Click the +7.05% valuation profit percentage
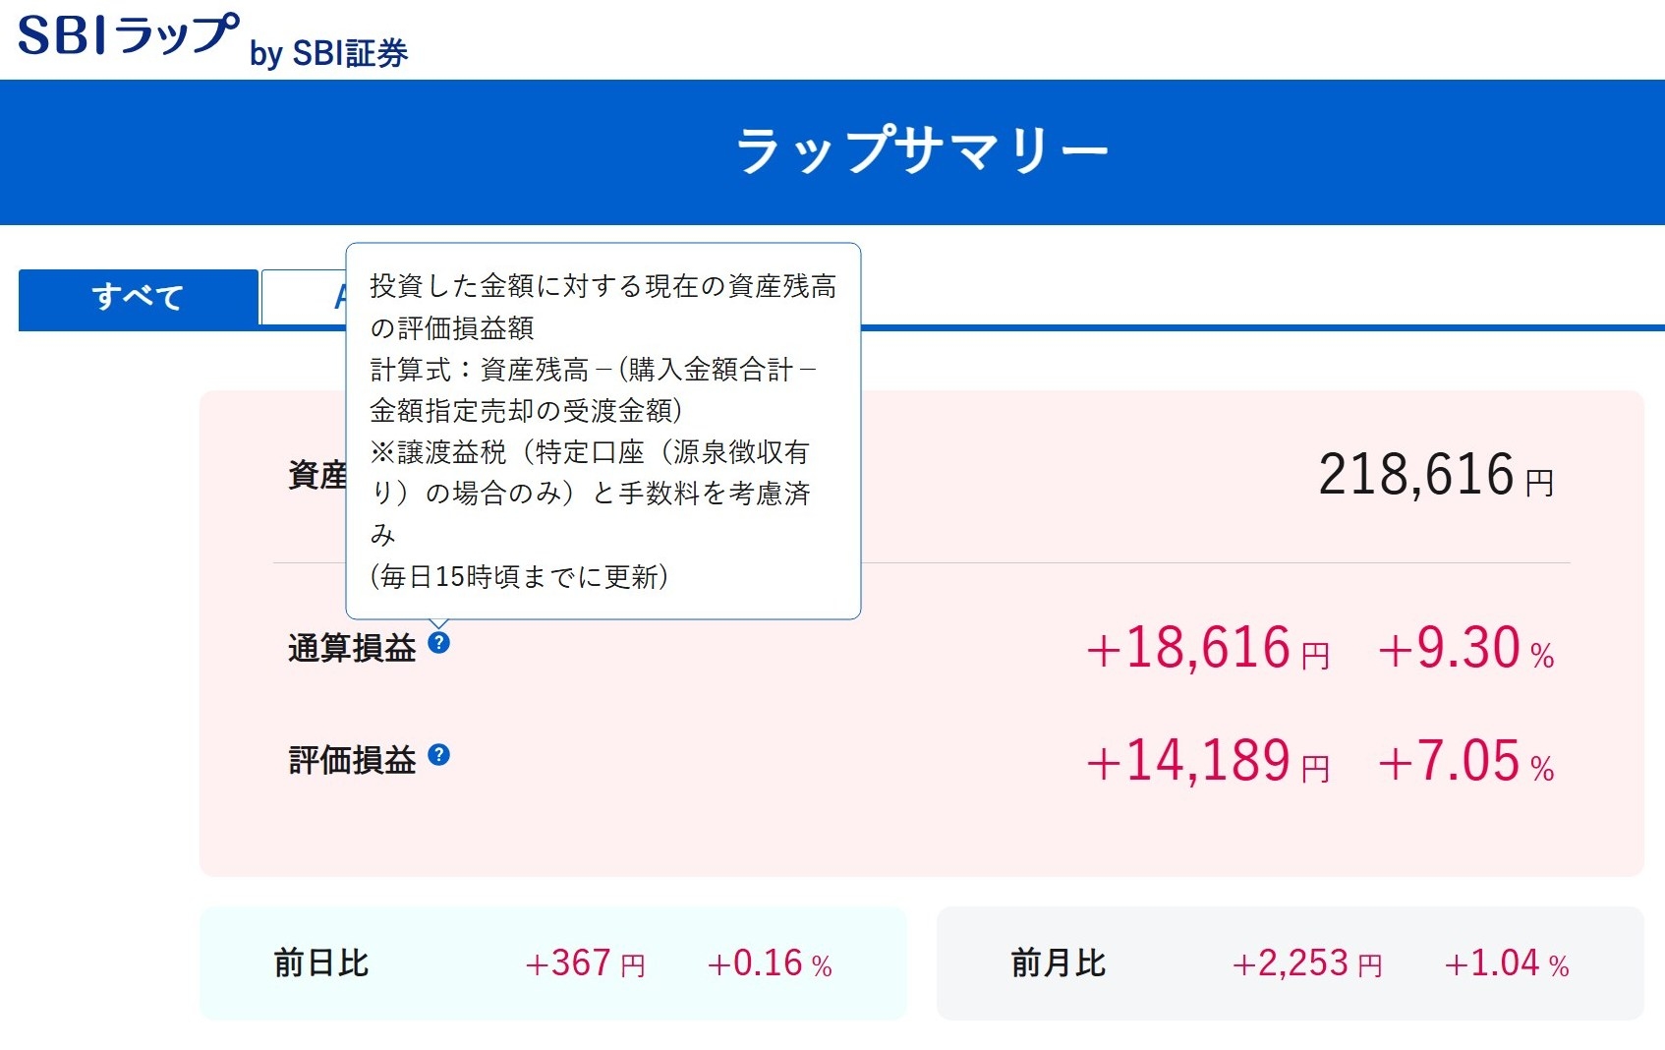The image size is (1665, 1050). (1464, 762)
